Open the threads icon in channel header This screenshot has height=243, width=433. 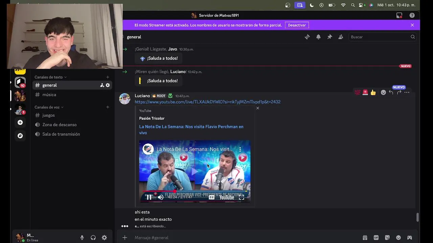307,37
